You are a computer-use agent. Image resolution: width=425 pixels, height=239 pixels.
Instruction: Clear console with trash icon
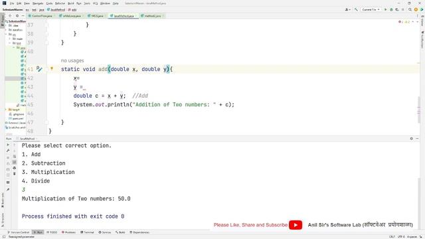(x=15, y=174)
